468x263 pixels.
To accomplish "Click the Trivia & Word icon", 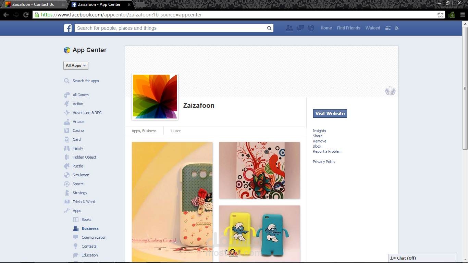I will [67, 202].
